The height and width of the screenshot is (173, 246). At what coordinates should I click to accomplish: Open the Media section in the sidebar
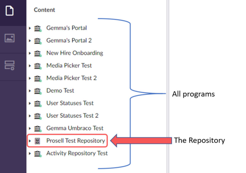coord(10,38)
